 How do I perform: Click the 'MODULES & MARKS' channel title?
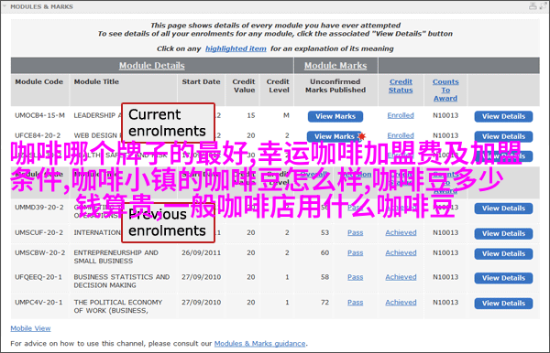42,6
